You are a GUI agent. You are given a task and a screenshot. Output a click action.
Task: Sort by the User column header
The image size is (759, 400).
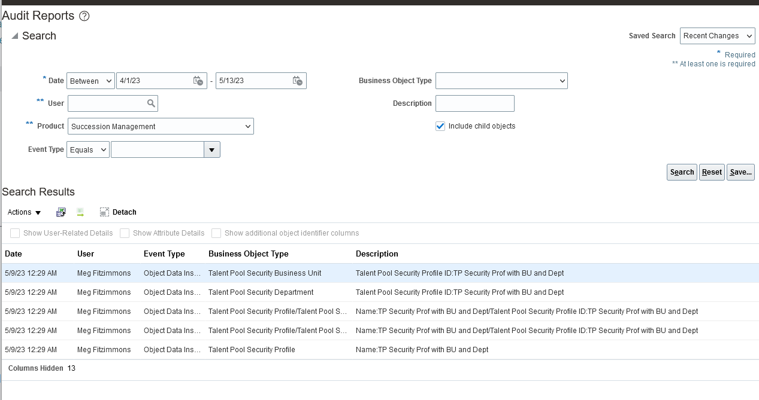point(86,254)
